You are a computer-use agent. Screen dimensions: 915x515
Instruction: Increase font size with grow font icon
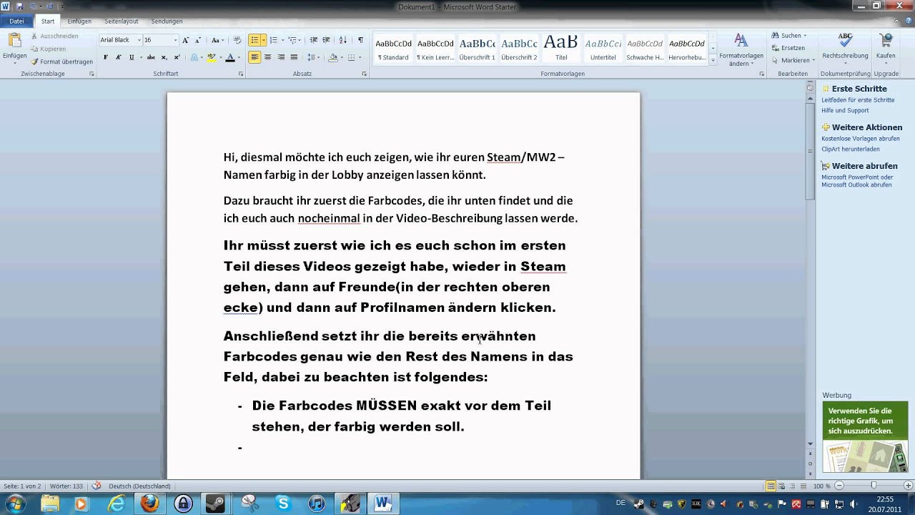point(186,40)
